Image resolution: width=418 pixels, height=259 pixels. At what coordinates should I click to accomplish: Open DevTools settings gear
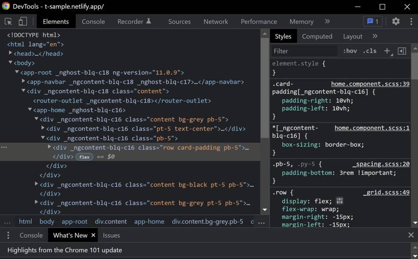click(x=396, y=21)
